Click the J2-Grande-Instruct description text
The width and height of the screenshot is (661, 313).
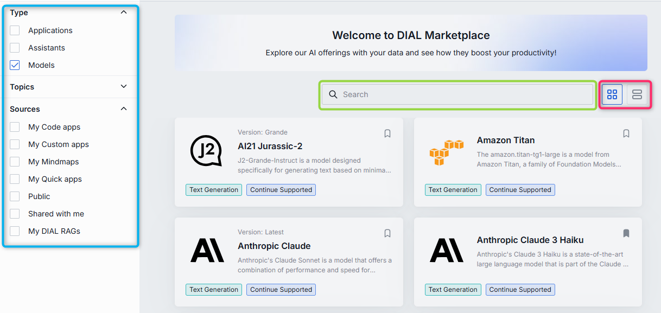[314, 165]
